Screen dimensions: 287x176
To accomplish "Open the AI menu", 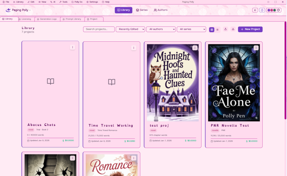I will (53, 2).
